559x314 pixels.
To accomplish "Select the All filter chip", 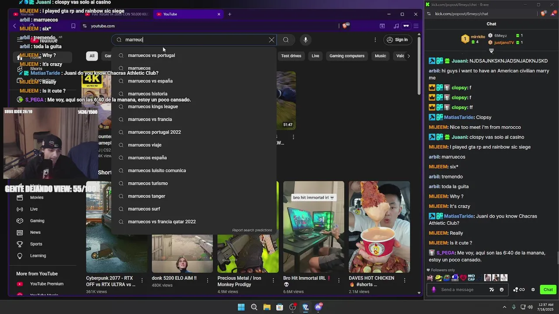I will click(92, 56).
